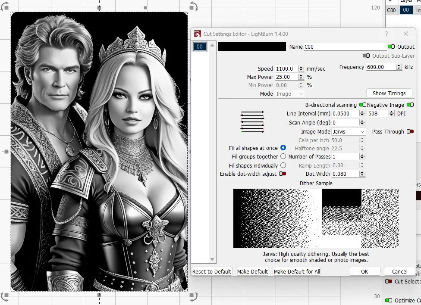The width and height of the screenshot is (421, 305).
Task: Click the LightBurn logo in dialog title bar
Action: tap(198, 34)
